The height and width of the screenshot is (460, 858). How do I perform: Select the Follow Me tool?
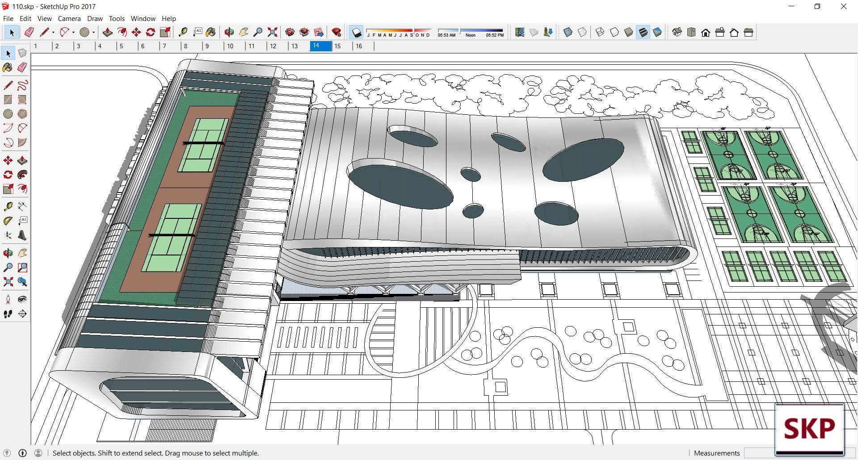(x=22, y=175)
